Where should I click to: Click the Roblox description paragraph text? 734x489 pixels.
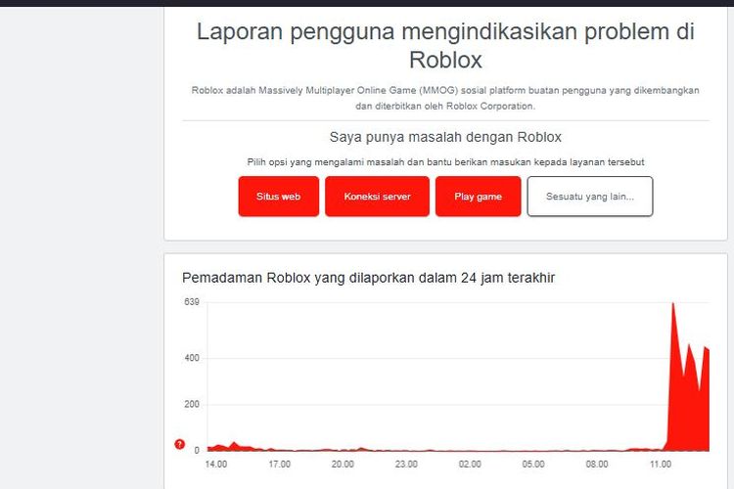pos(445,98)
